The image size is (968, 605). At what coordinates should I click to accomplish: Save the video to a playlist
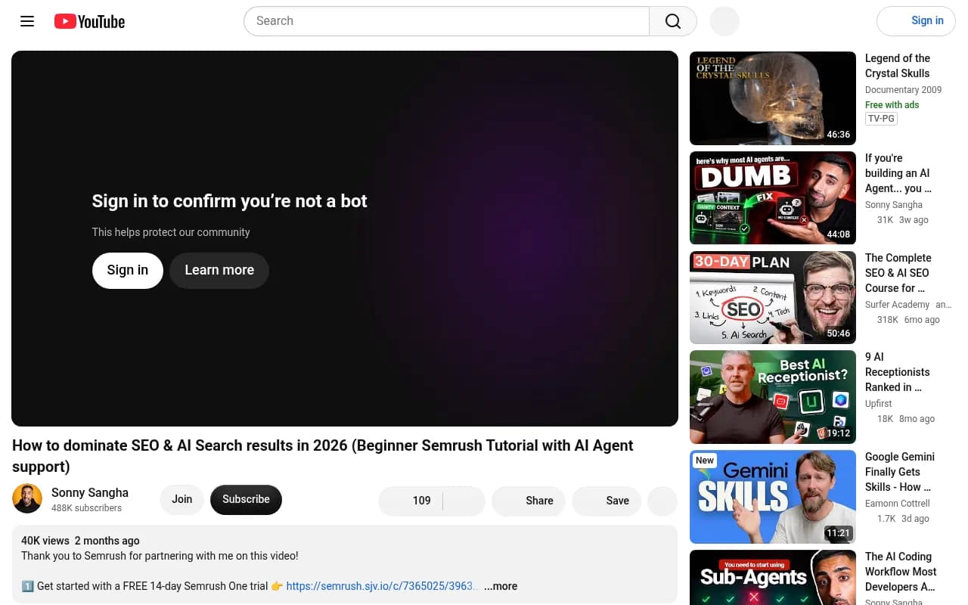pyautogui.click(x=607, y=501)
